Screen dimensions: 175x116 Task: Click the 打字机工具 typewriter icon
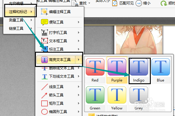tap(45, 33)
